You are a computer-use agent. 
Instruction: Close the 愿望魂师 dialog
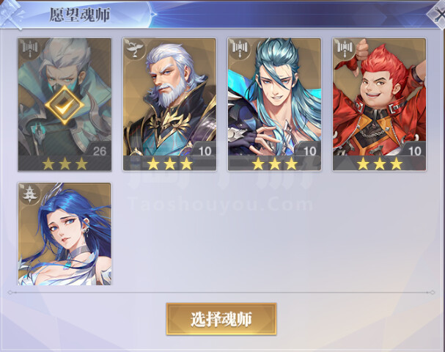click(x=438, y=14)
